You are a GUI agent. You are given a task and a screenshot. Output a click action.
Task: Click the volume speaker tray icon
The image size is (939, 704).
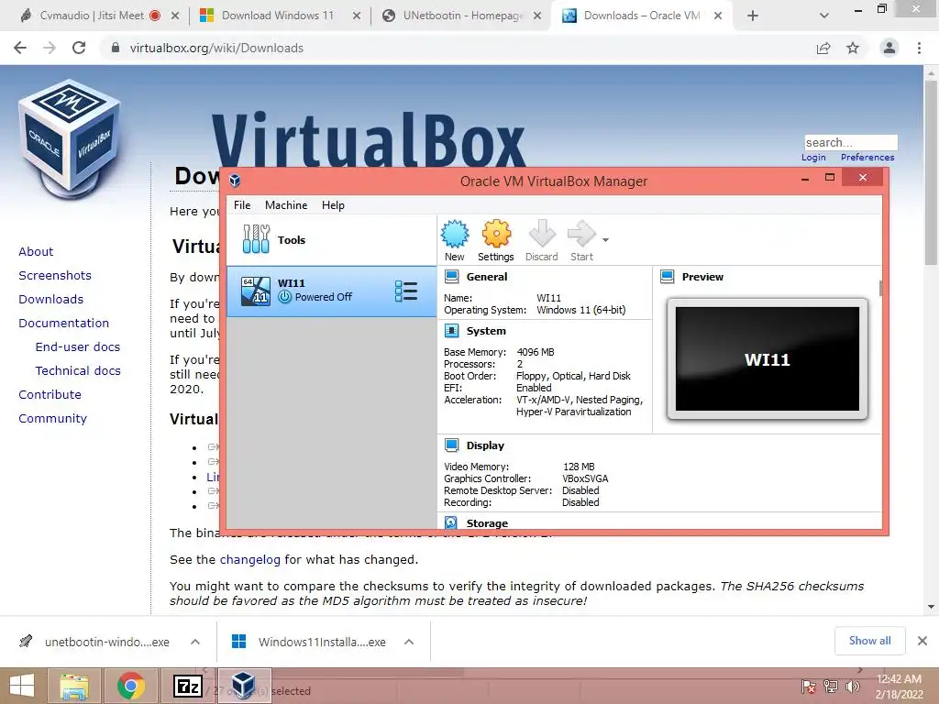pyautogui.click(x=852, y=687)
